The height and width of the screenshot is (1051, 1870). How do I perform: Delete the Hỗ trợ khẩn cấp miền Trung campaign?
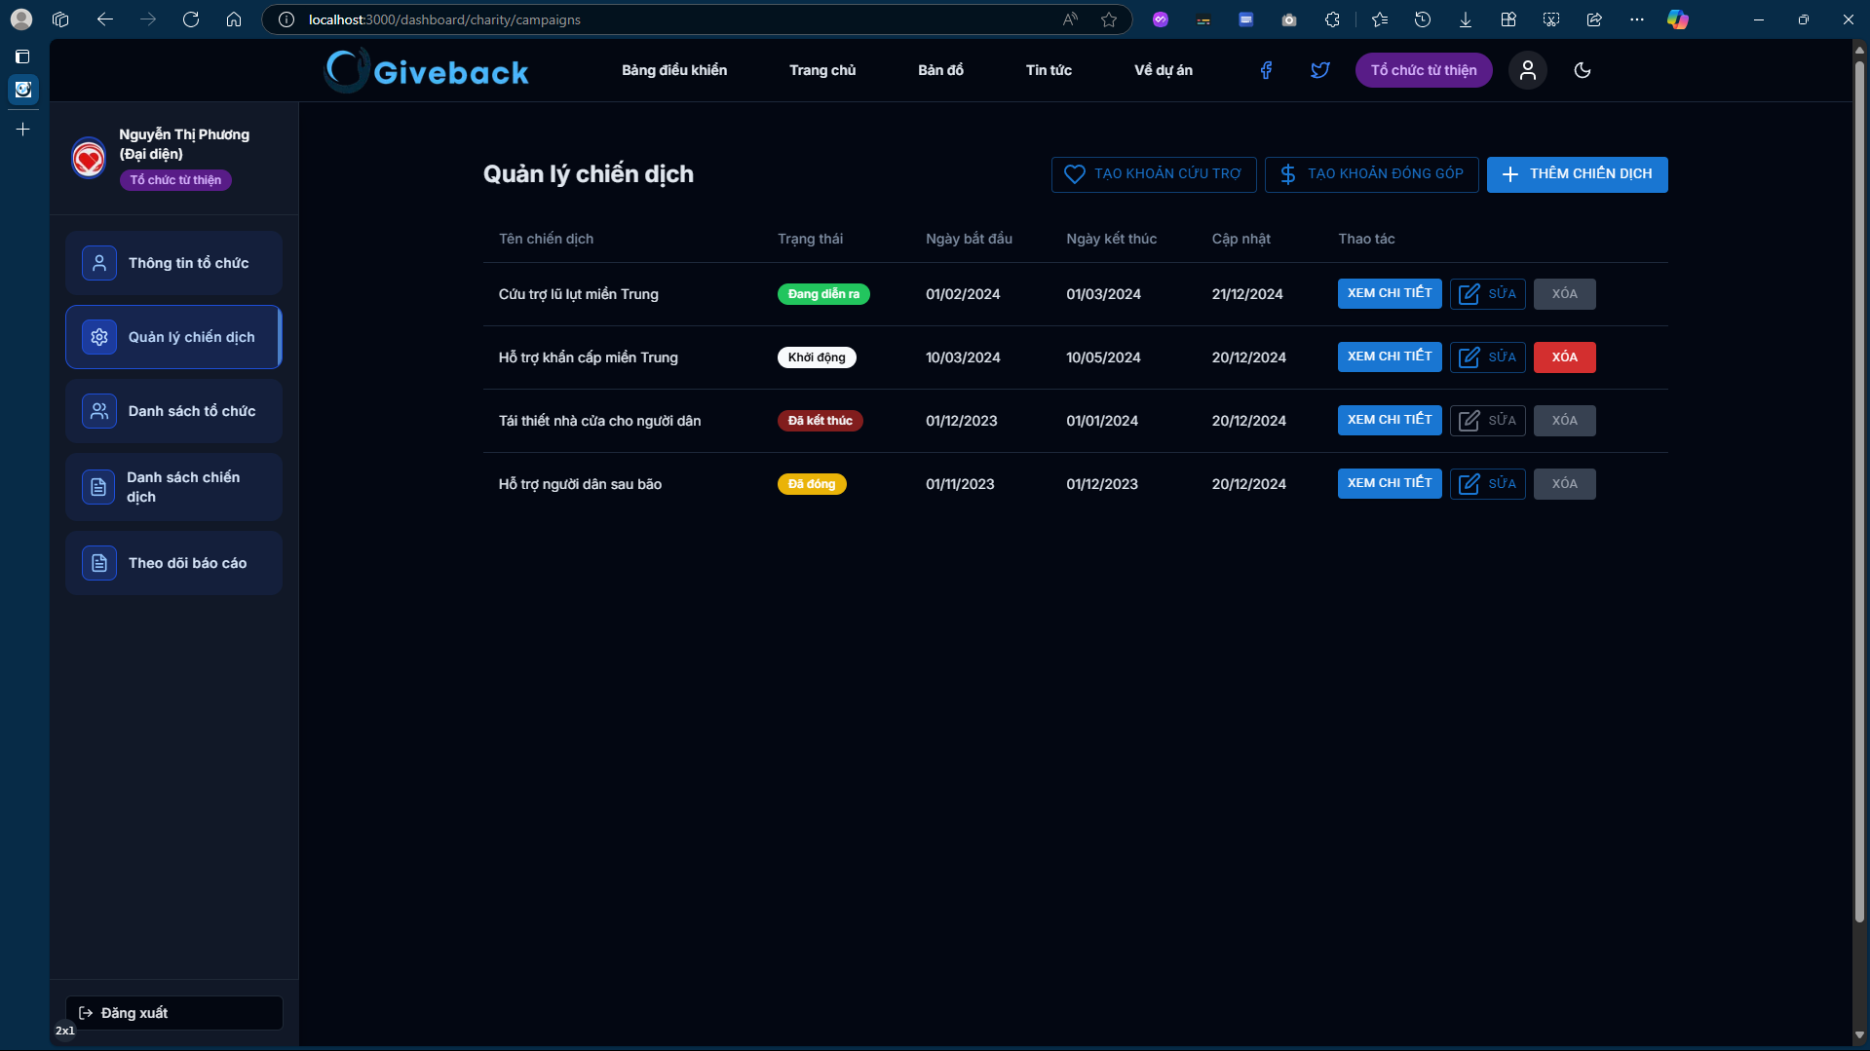point(1564,357)
